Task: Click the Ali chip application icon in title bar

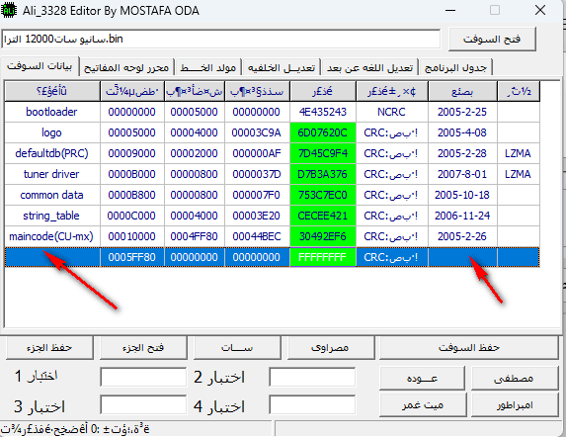Action: click(9, 10)
